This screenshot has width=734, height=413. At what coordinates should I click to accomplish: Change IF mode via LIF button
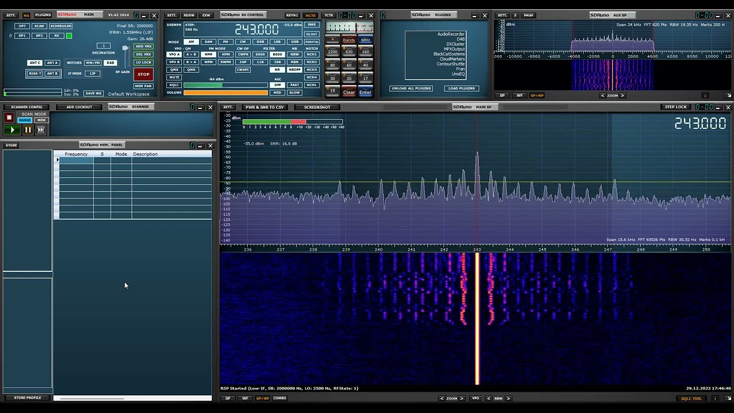pyautogui.click(x=92, y=73)
